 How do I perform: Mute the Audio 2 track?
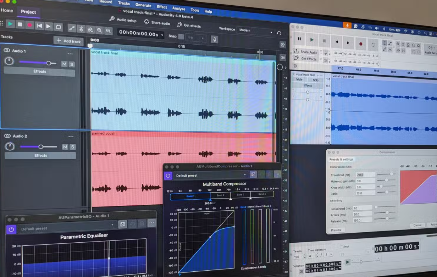coord(65,147)
